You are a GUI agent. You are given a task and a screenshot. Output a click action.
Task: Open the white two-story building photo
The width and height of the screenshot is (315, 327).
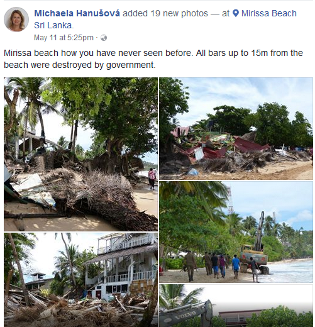80,280
